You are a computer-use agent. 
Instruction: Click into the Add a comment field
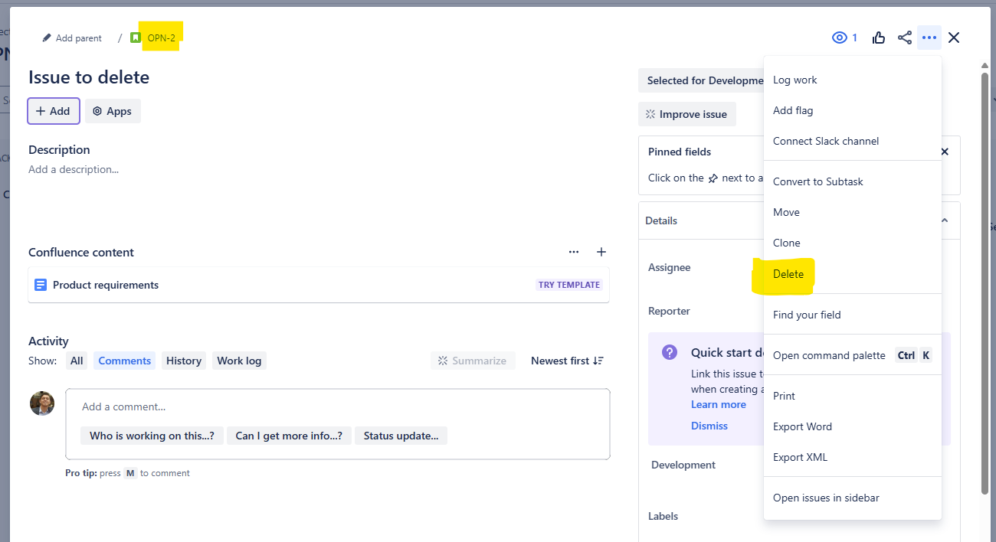point(338,406)
